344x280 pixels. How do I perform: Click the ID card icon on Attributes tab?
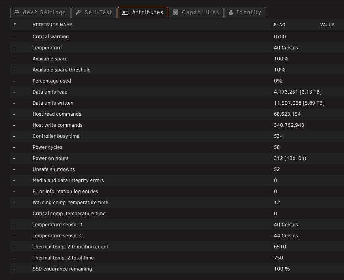pos(125,12)
